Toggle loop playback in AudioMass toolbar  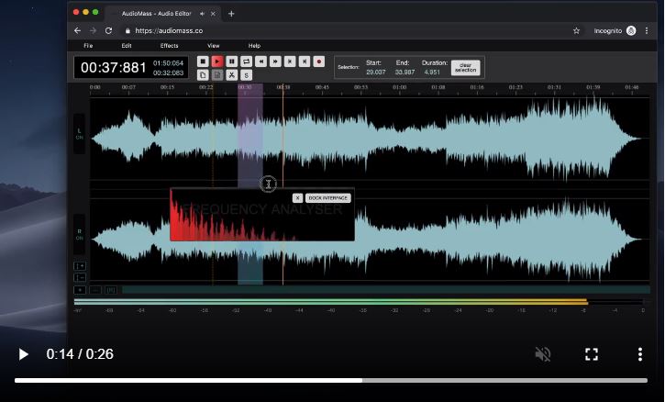click(x=246, y=61)
